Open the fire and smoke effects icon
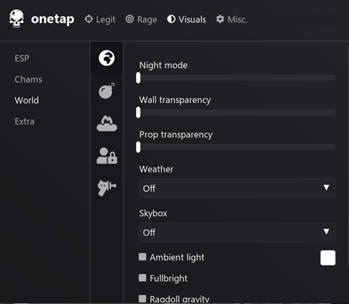Image resolution: width=349 pixels, height=304 pixels. pos(107,123)
